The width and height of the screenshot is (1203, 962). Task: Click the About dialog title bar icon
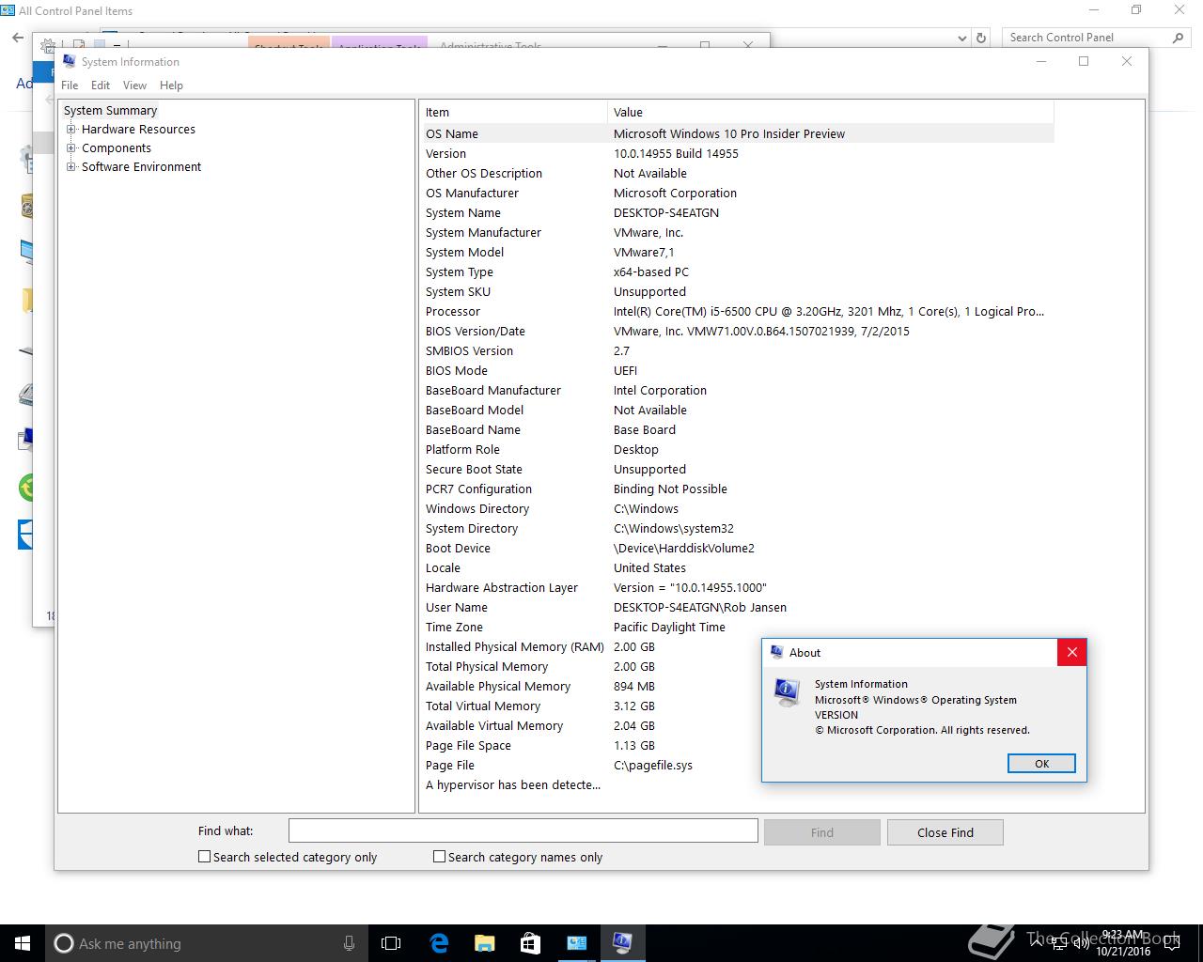click(776, 652)
